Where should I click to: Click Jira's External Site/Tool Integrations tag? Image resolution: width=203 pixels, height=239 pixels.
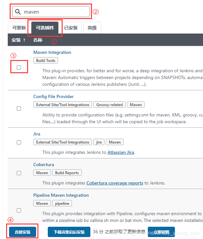tap(63, 142)
